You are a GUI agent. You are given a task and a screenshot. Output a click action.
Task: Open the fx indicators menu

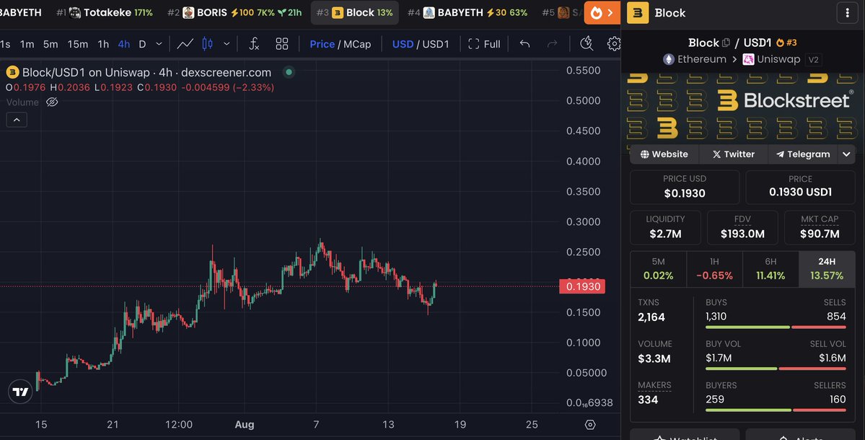(x=254, y=44)
